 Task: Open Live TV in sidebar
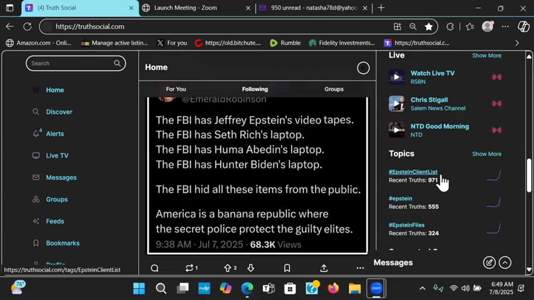pyautogui.click(x=50, y=155)
